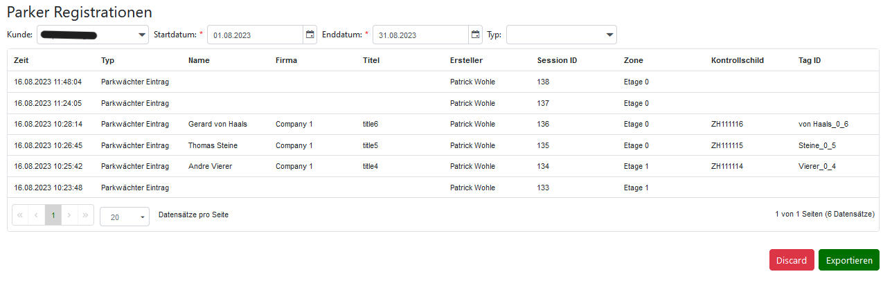Sort by the Session ID column header

tap(557, 60)
